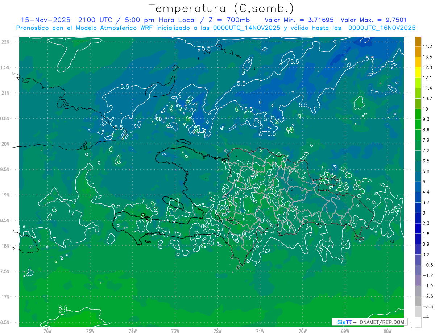Click the '10' colorbar value
Viewport: 435px width, 336px height.
tap(426, 109)
